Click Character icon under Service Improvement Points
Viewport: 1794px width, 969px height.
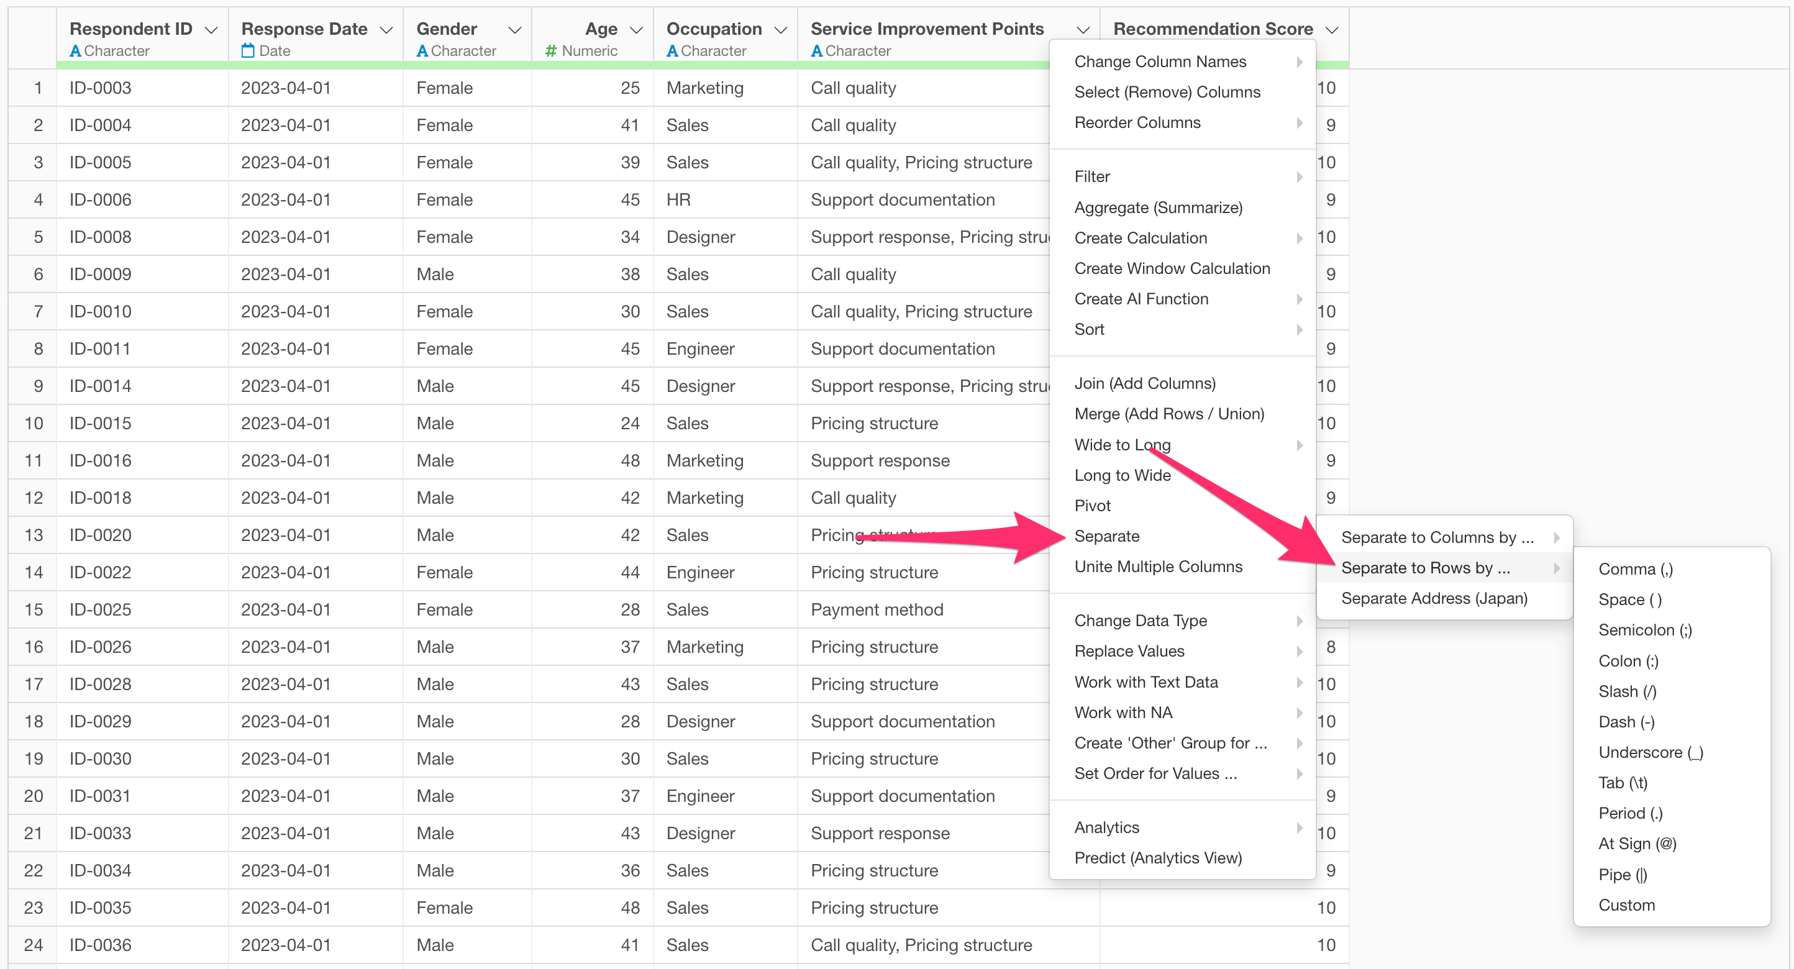pos(816,51)
